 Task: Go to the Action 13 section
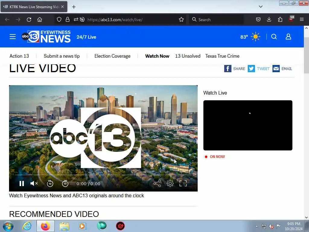point(19,56)
